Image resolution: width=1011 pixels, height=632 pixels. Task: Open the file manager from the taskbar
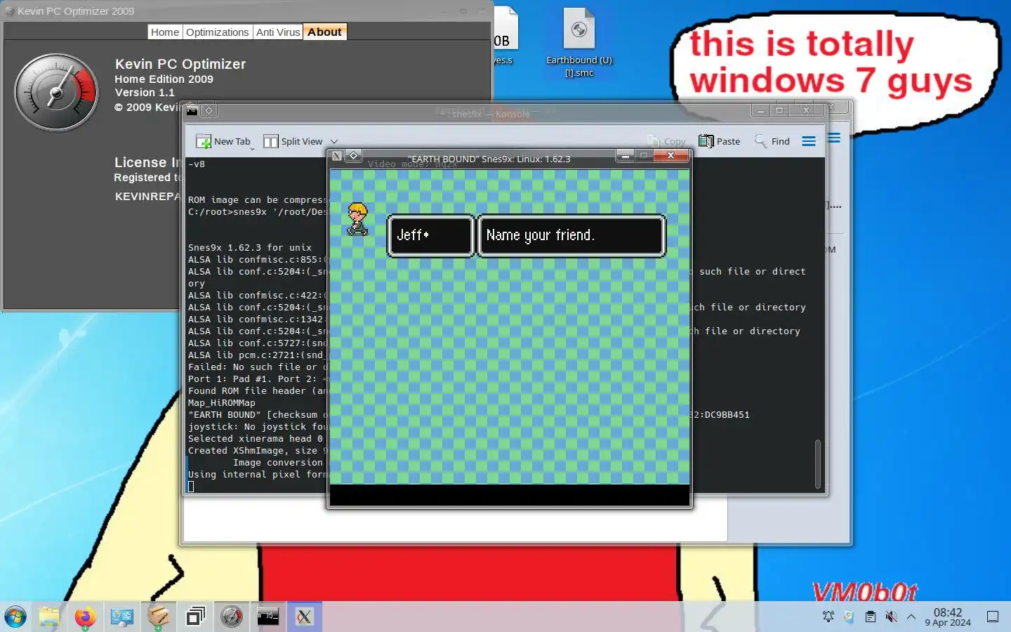tap(49, 617)
